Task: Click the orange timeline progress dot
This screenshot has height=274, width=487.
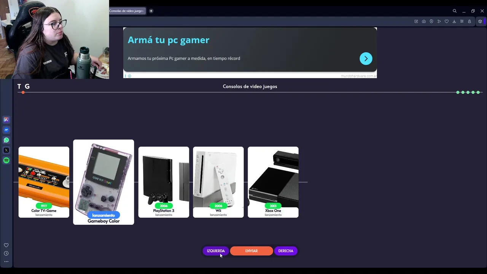Action: click(x=23, y=92)
